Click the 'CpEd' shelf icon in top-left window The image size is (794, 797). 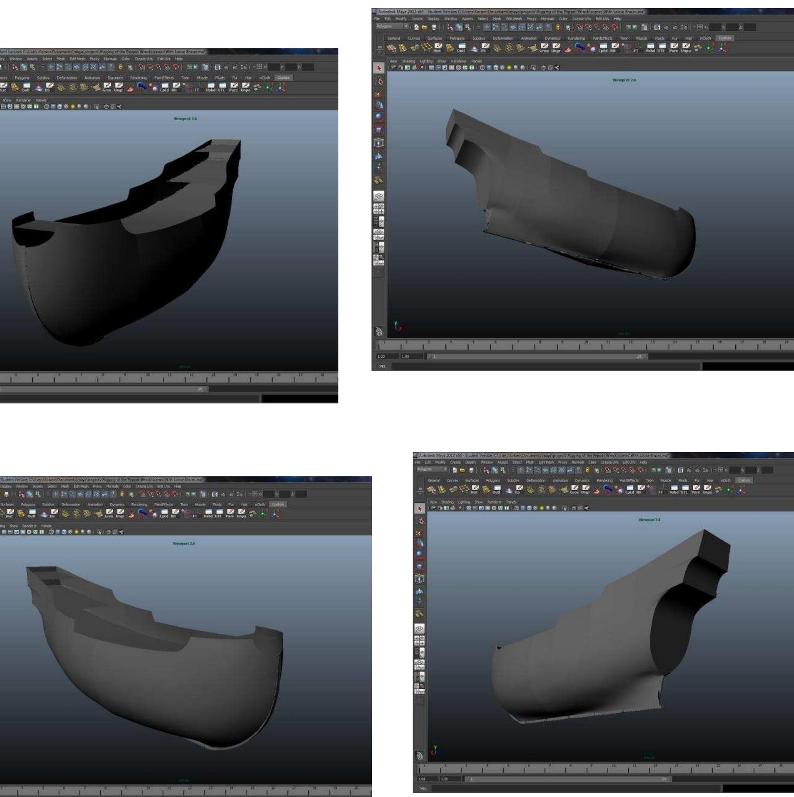[164, 87]
